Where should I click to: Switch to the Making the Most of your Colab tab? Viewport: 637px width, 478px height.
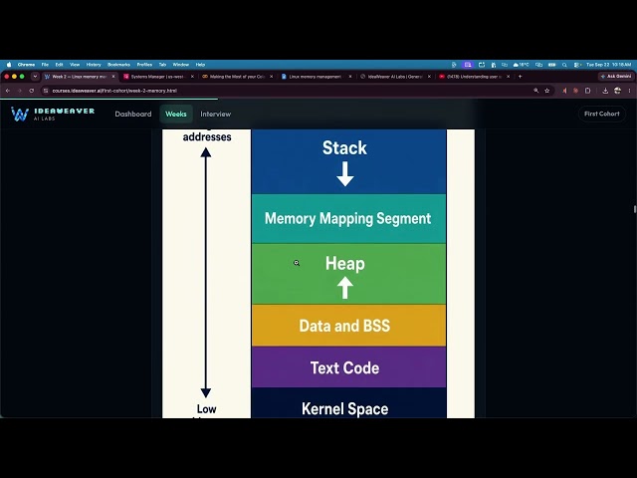[237, 77]
